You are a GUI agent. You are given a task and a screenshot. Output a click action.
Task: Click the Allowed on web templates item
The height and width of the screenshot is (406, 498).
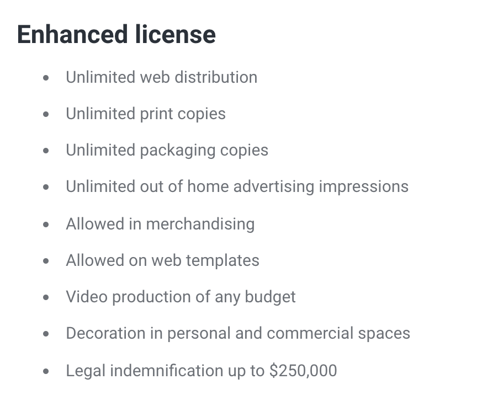162,261
